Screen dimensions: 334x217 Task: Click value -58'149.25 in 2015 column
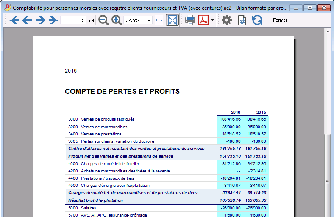256,193
